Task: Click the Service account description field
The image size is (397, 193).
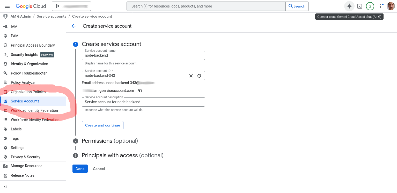Action: (x=143, y=102)
